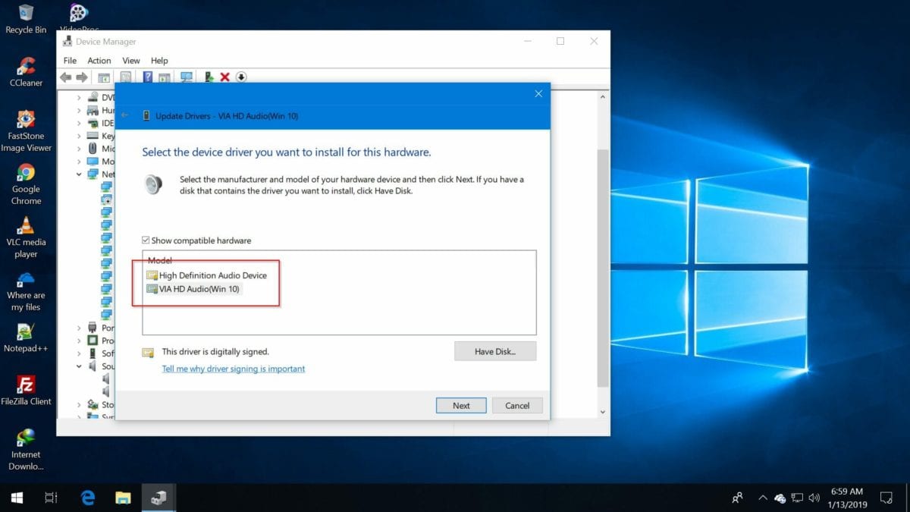This screenshot has height=512, width=910.
Task: Launch Microsoft Edge from the taskbar
Action: [87, 498]
